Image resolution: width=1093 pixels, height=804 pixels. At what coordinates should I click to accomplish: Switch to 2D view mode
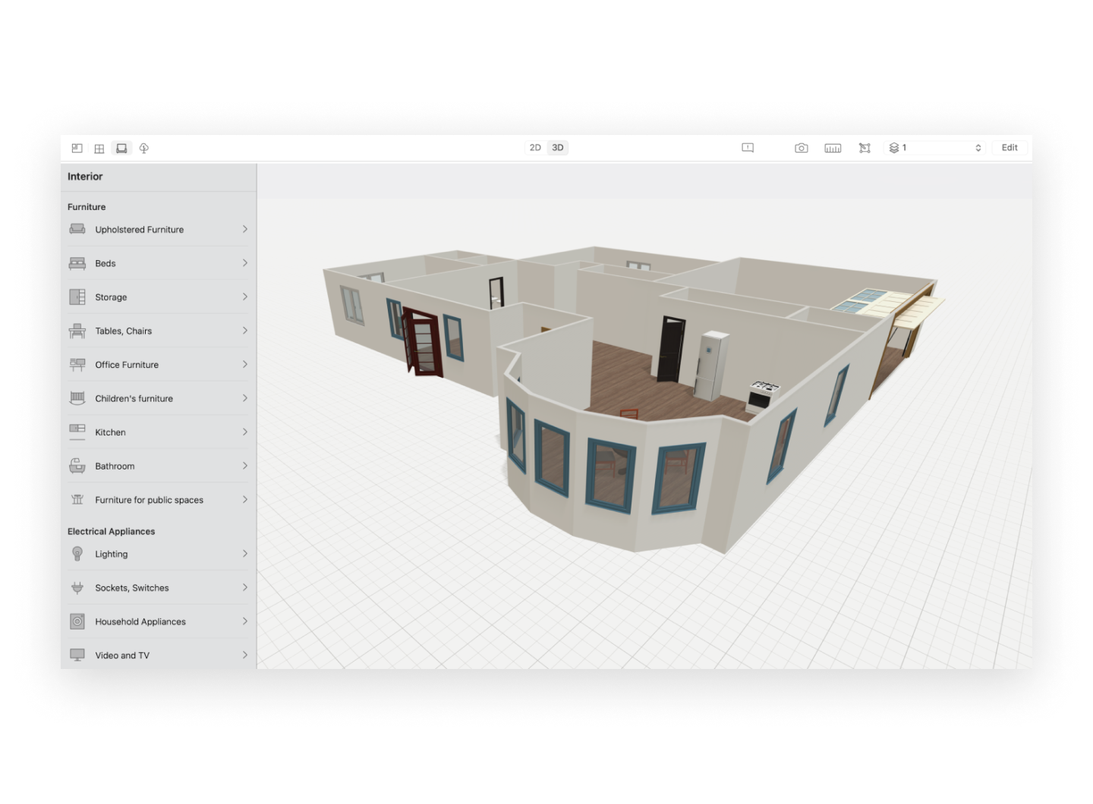(x=534, y=147)
